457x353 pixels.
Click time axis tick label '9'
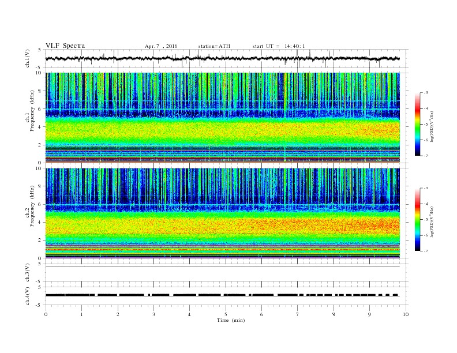[x=369, y=314]
